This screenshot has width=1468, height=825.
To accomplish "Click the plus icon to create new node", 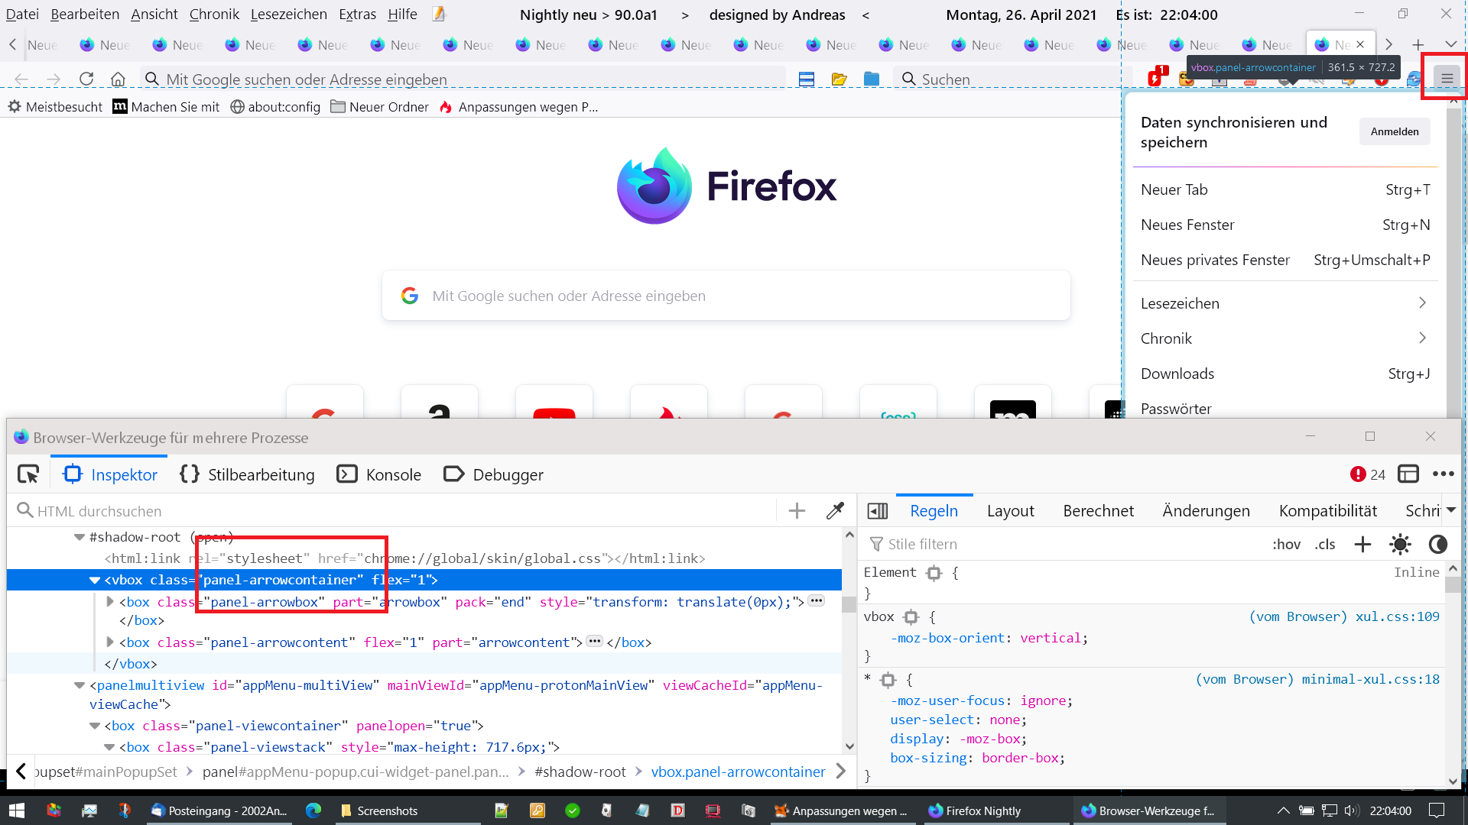I will [x=797, y=511].
